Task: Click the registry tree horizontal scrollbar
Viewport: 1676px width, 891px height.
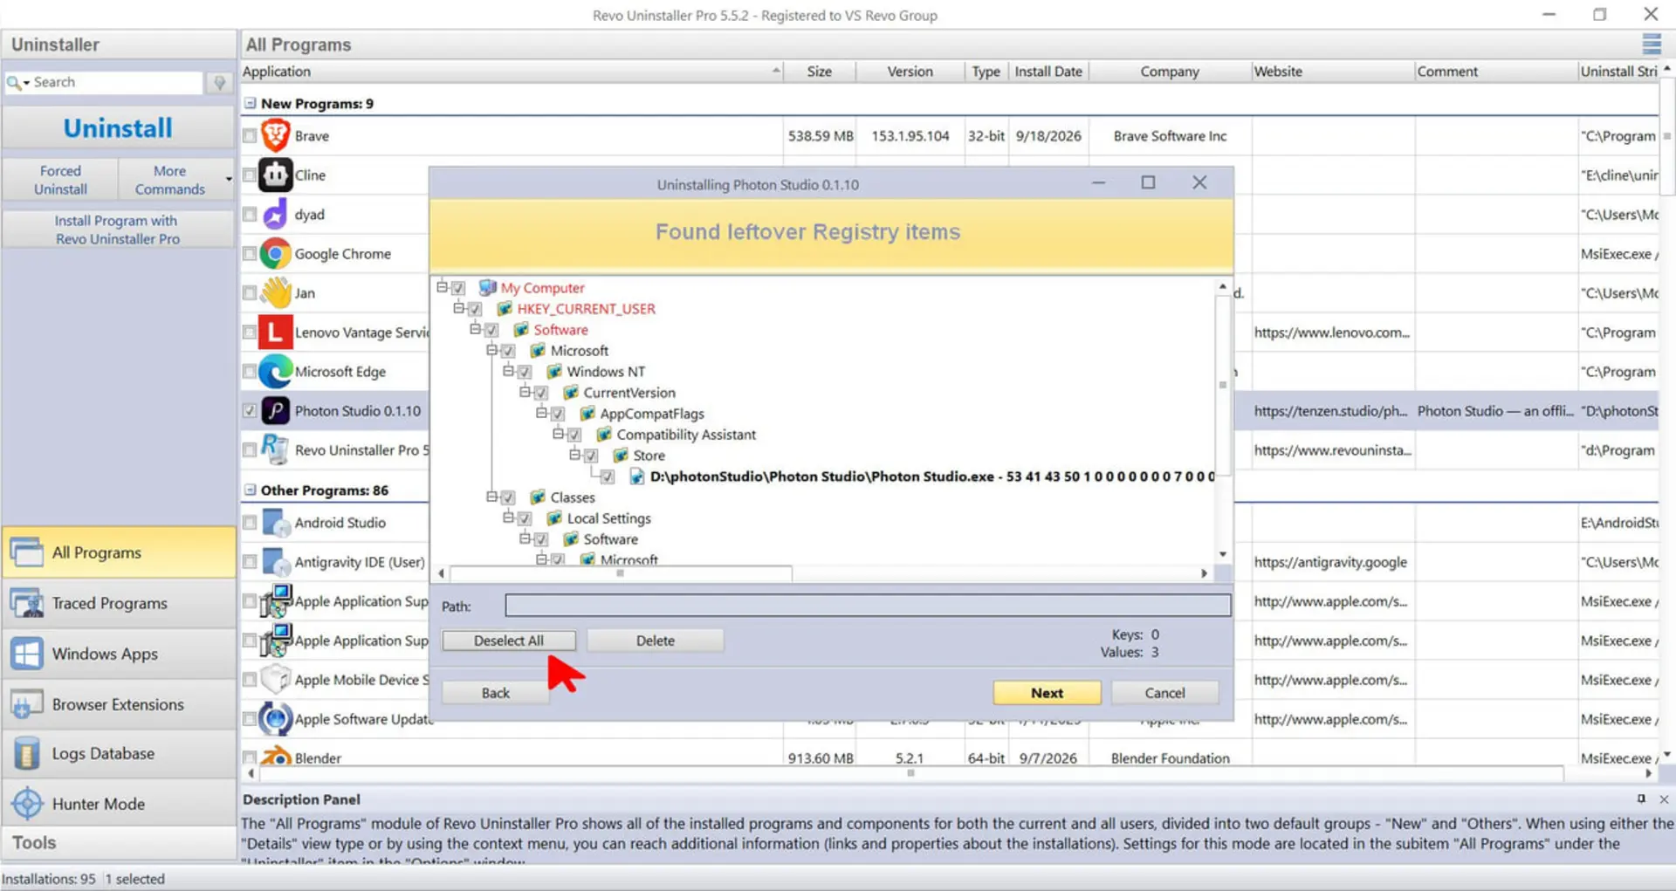Action: click(621, 573)
